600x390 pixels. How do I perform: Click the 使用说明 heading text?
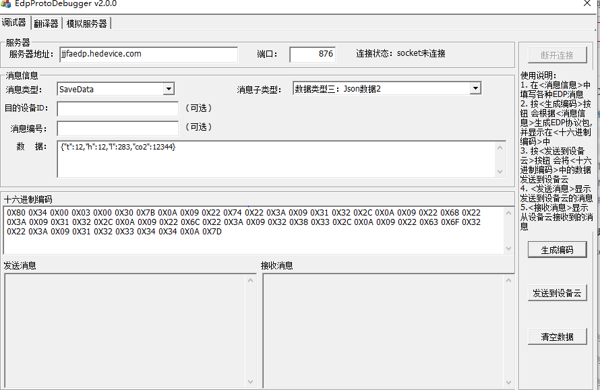click(538, 75)
